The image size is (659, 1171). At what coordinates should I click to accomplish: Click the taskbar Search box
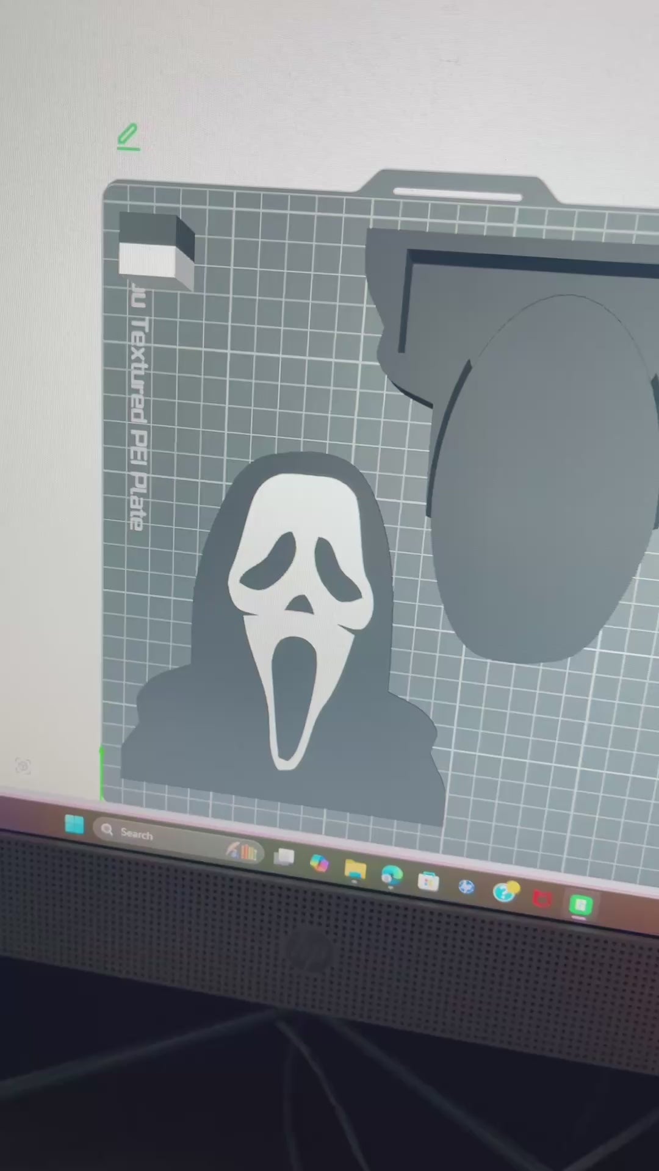click(178, 840)
